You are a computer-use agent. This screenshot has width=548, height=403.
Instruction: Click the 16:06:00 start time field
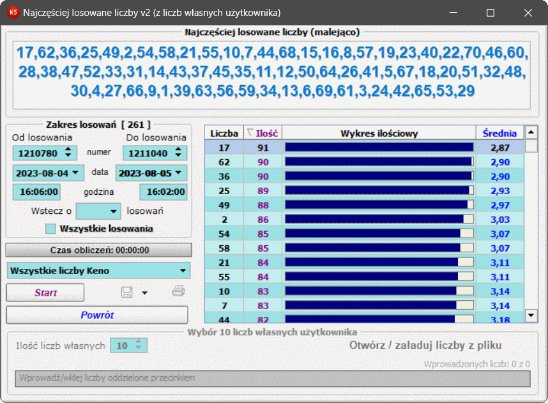click(36, 192)
